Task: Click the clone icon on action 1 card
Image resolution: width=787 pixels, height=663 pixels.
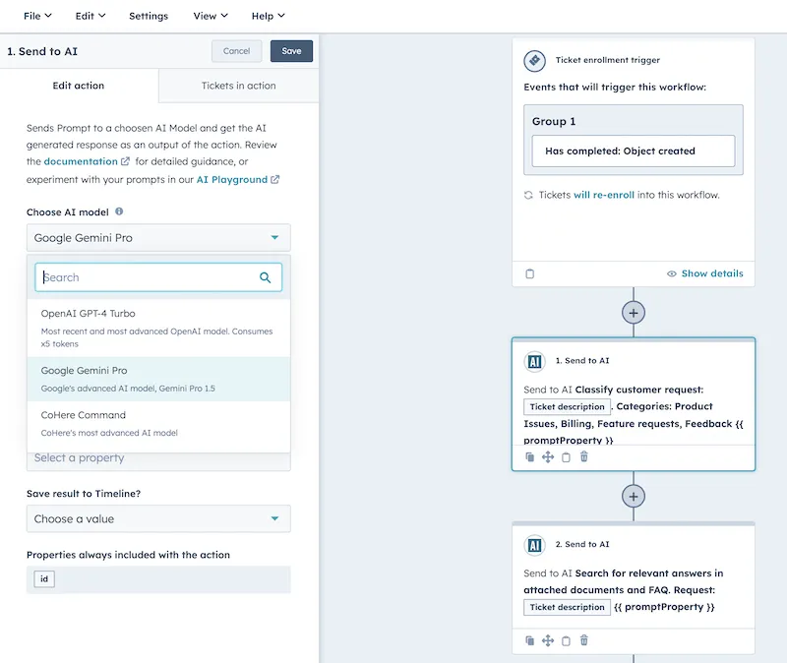Action: click(x=529, y=457)
